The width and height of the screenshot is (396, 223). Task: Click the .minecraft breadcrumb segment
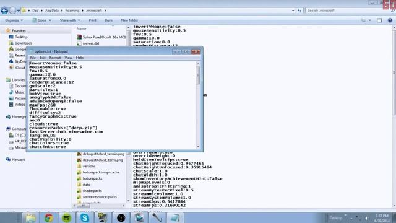coord(94,11)
